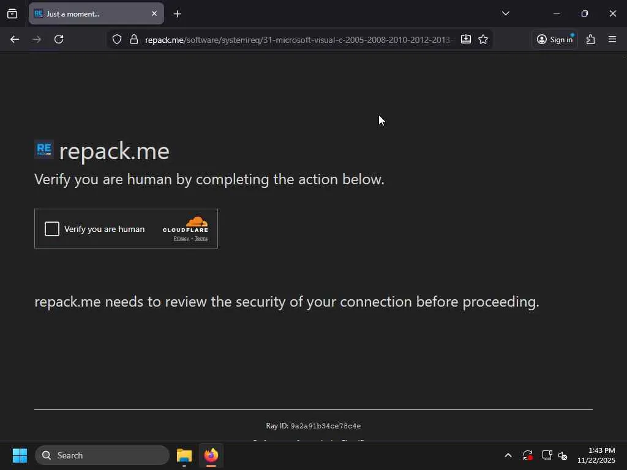Click the tracking protection shield icon

[117, 39]
